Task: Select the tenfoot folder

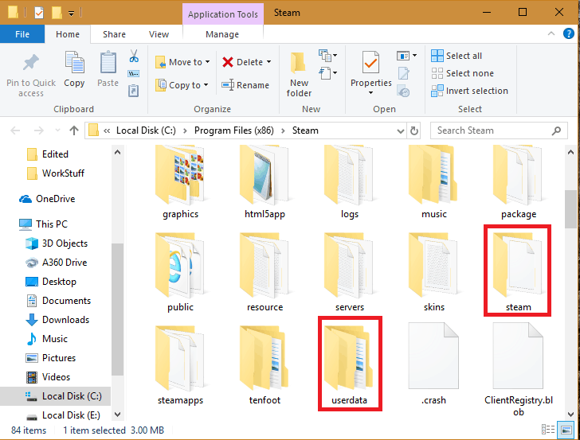Action: click(265, 364)
